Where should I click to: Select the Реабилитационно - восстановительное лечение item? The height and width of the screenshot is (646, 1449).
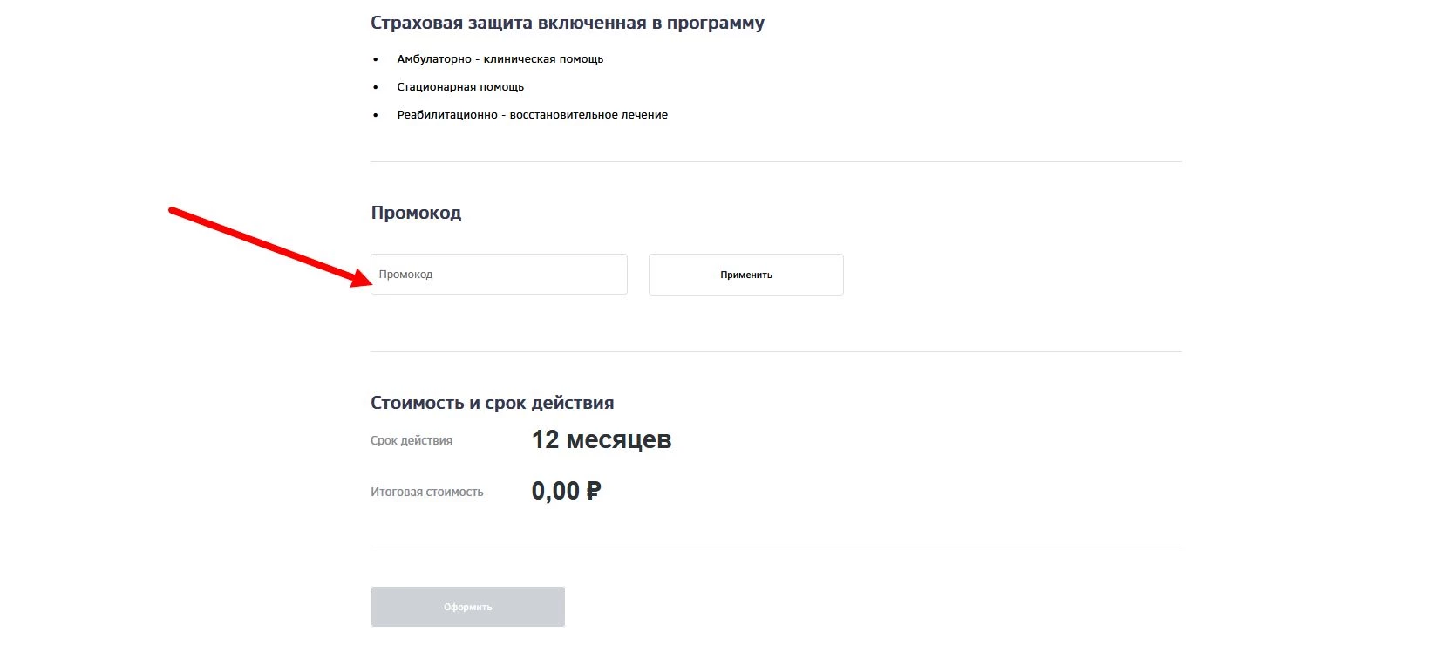[532, 114]
